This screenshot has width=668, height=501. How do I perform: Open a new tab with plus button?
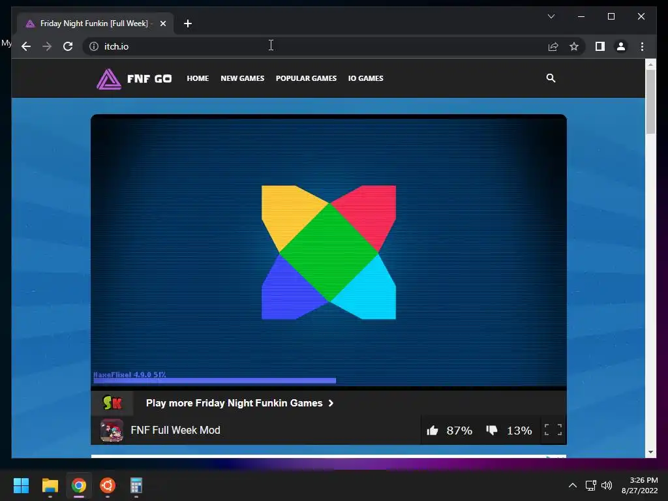coord(188,23)
